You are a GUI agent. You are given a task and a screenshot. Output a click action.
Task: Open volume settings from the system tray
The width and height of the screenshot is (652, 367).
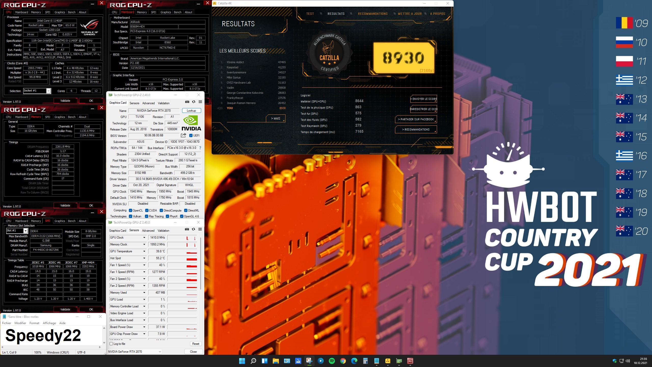point(628,361)
